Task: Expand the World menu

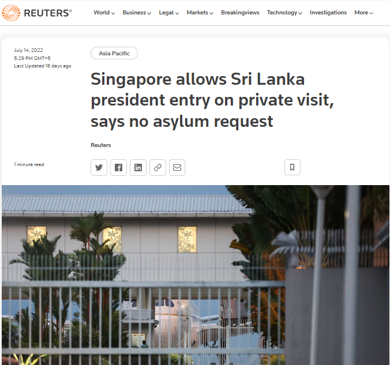Action: point(104,13)
